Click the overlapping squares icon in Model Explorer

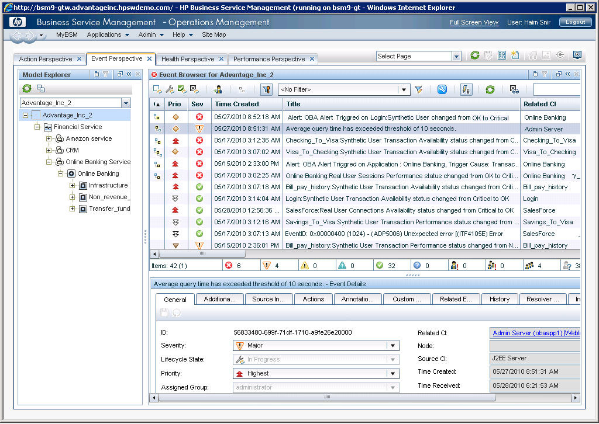pos(40,88)
